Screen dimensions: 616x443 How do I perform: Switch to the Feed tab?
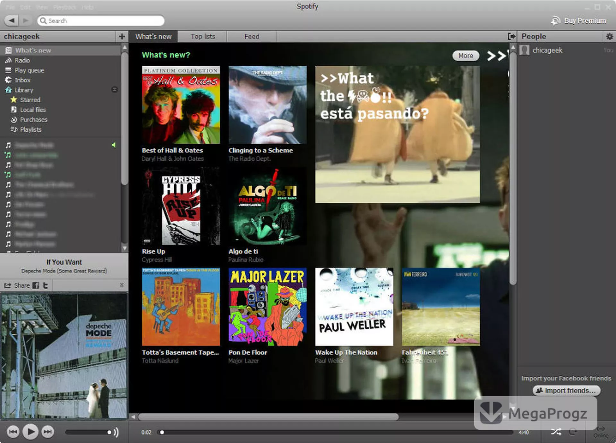(x=252, y=37)
